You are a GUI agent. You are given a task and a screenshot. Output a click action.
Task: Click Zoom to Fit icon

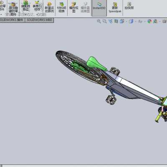[99, 21]
